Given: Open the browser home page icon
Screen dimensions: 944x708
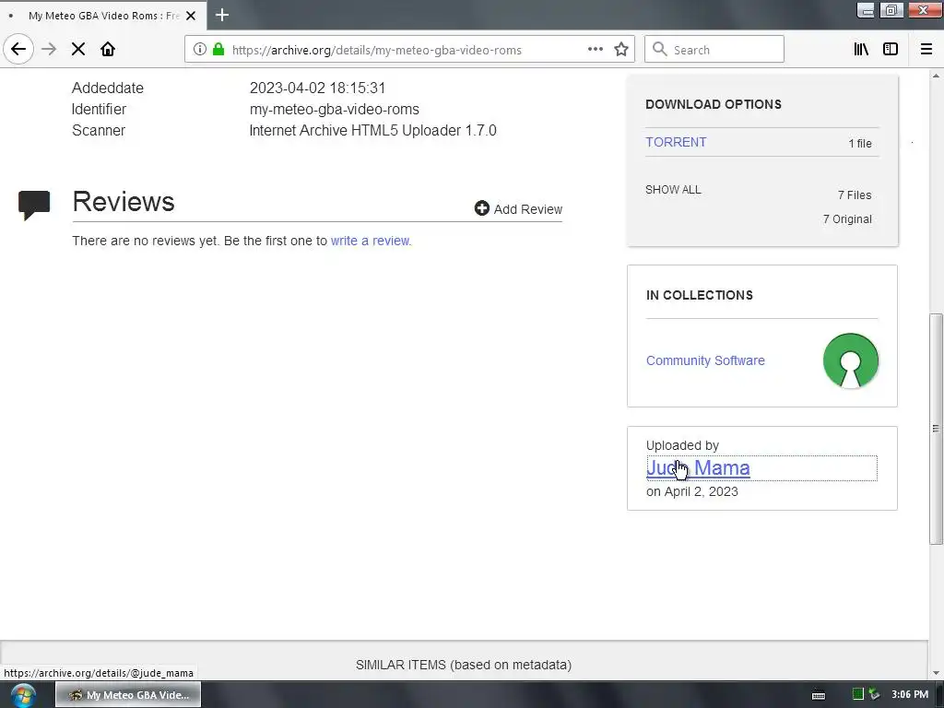Looking at the screenshot, I should click(x=108, y=50).
